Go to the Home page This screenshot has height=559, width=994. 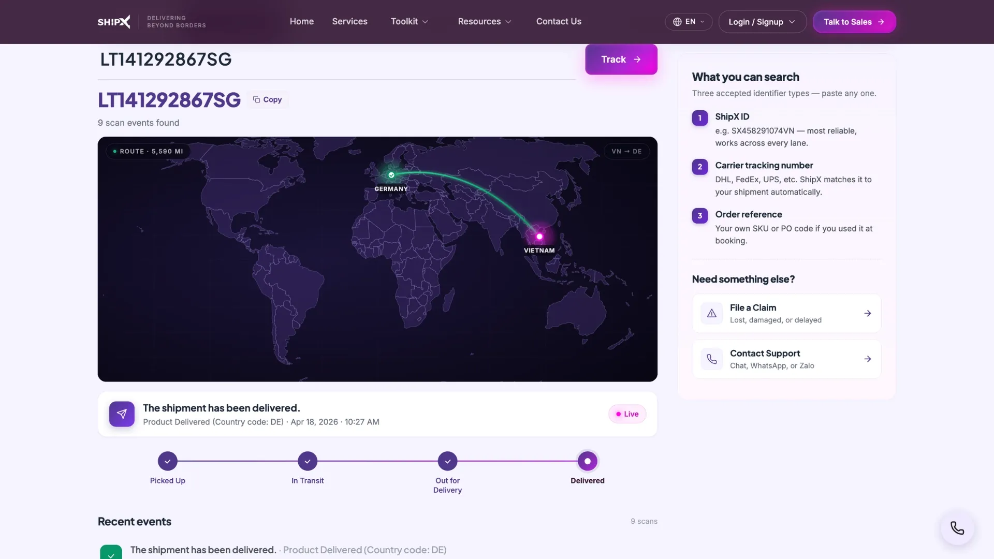[x=302, y=22]
